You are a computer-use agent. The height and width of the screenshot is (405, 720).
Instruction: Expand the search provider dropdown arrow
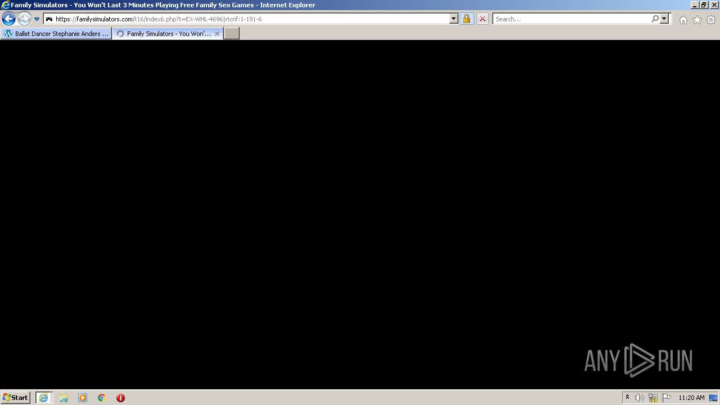pos(664,19)
